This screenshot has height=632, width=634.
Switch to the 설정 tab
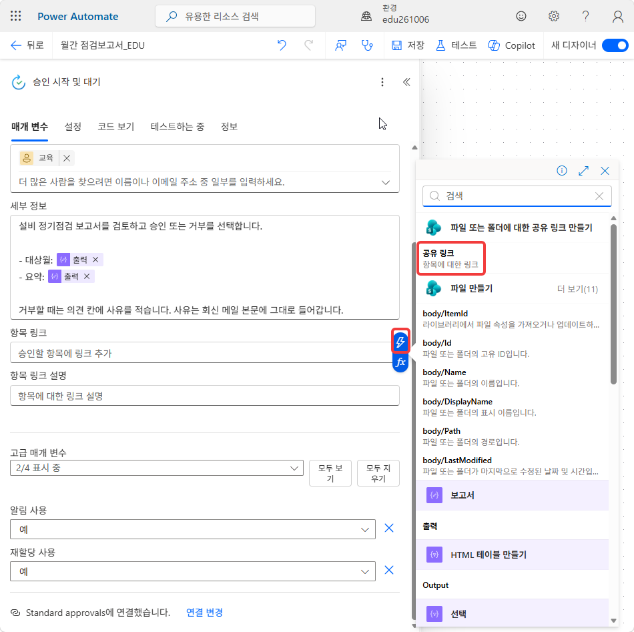[x=73, y=127]
